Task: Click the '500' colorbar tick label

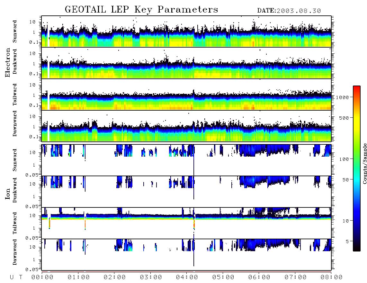Action: (344, 118)
